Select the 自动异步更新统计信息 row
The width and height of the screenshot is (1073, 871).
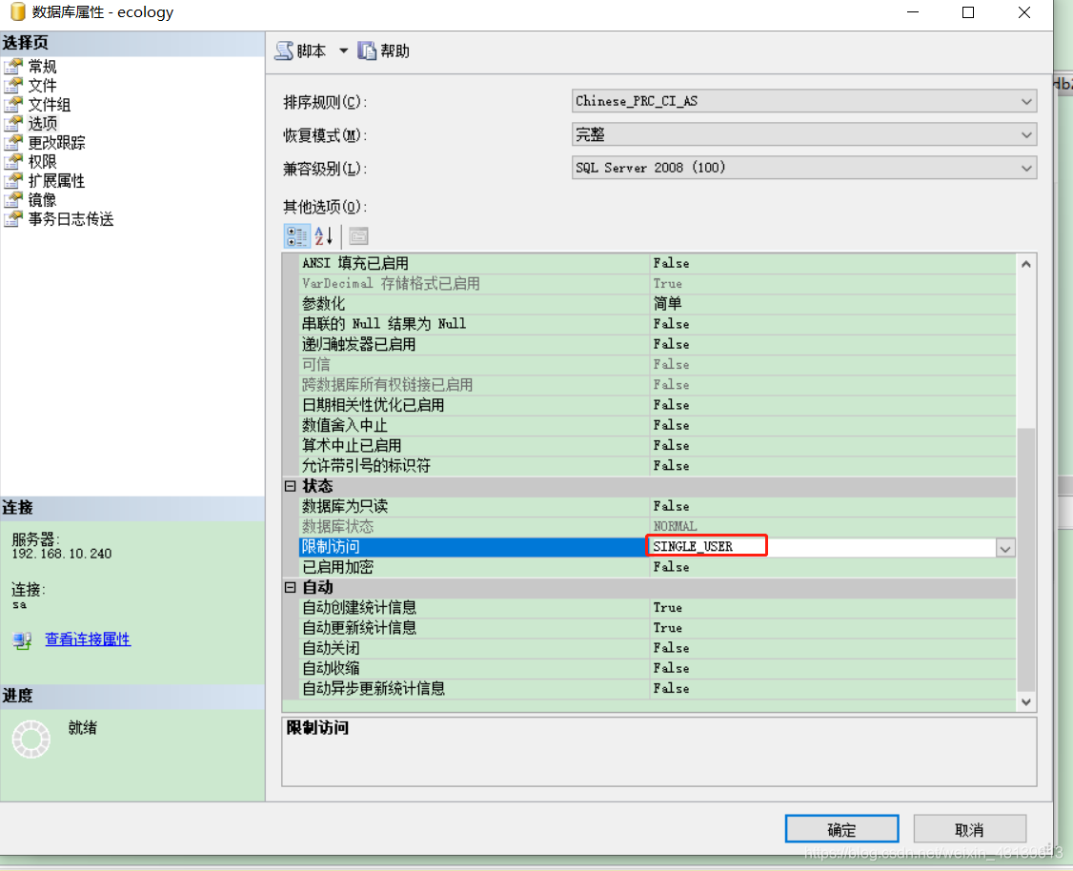tap(658, 688)
